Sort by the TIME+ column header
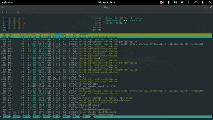 73,35
